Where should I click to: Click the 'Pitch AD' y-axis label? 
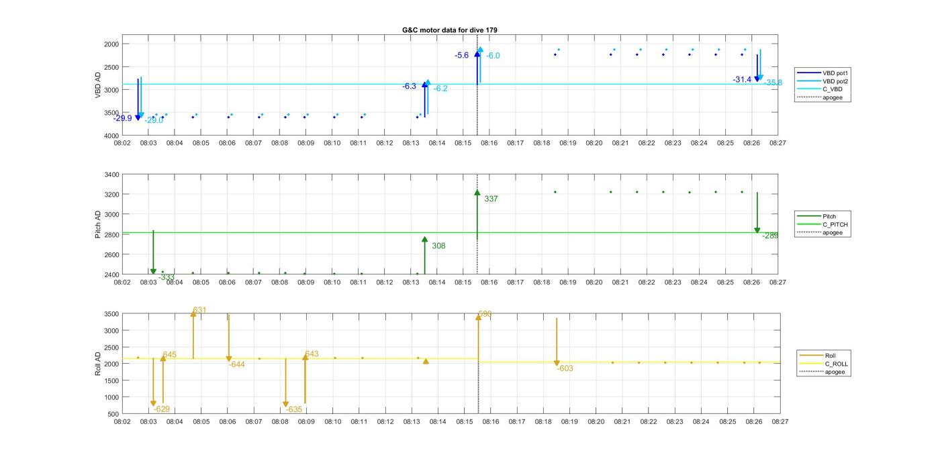pyautogui.click(x=98, y=224)
